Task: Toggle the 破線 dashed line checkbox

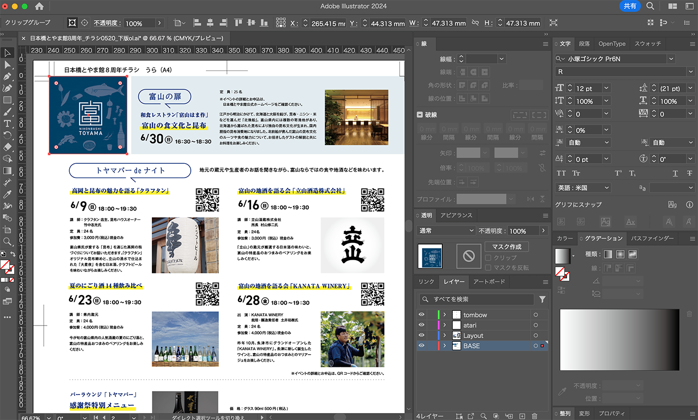Action: coord(420,115)
